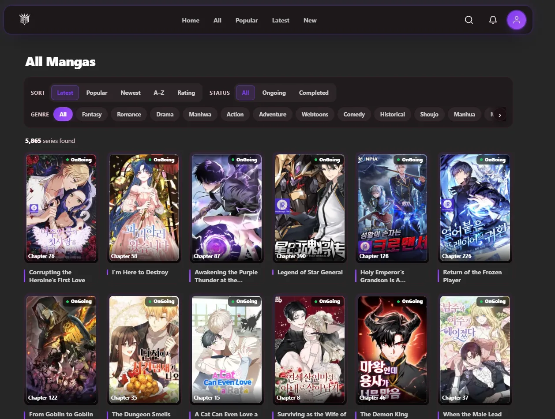The height and width of the screenshot is (419, 555).
Task: Filter by Fantasy genre
Action: [92, 114]
